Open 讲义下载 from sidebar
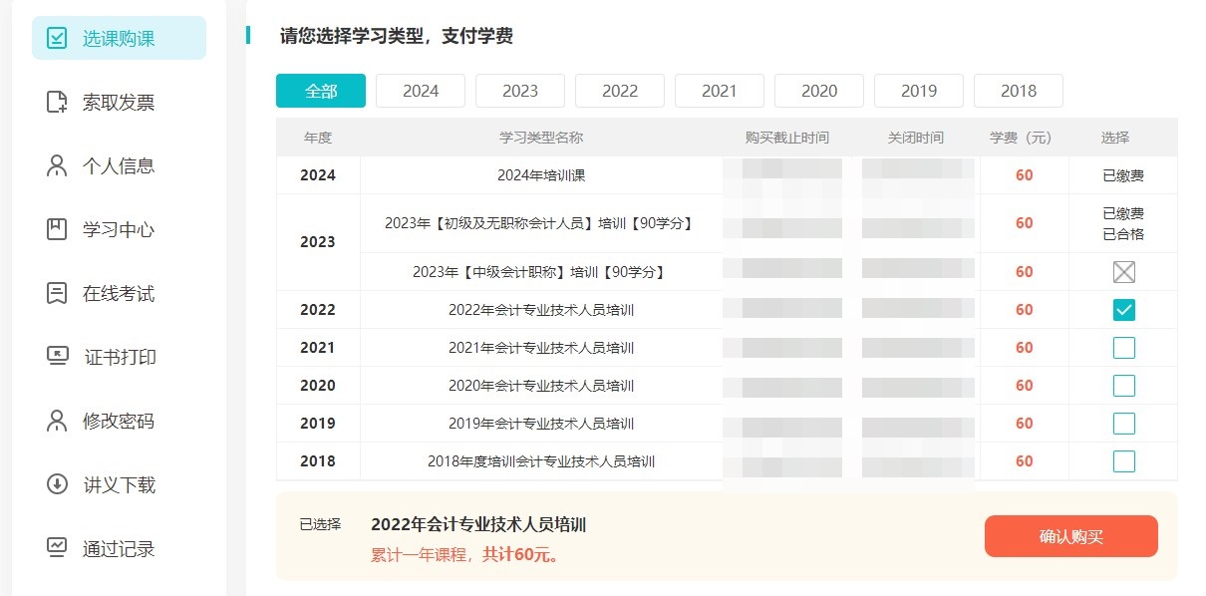Image resolution: width=1206 pixels, height=596 pixels. [119, 484]
